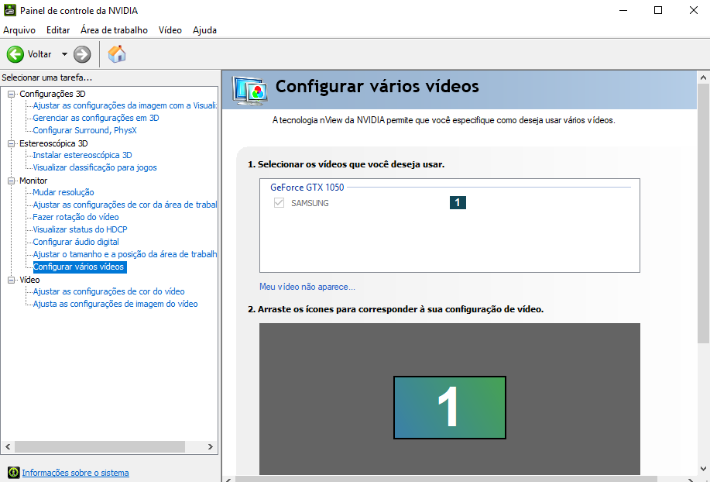
Task: Click the NVIDIA title bar app icon
Action: [9, 10]
